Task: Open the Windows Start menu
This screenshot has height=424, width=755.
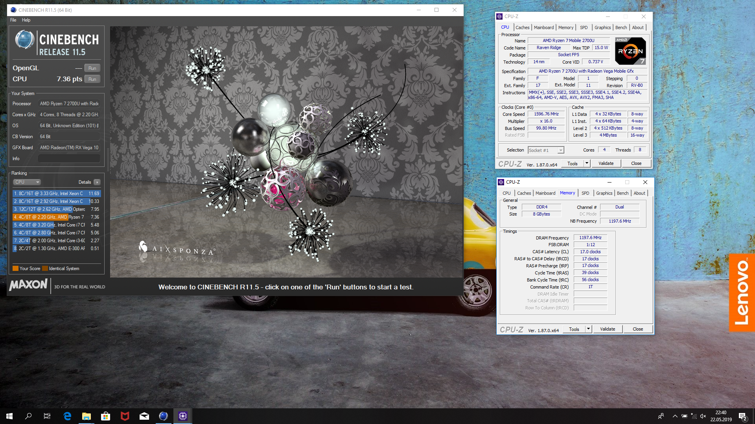Action: tap(9, 416)
